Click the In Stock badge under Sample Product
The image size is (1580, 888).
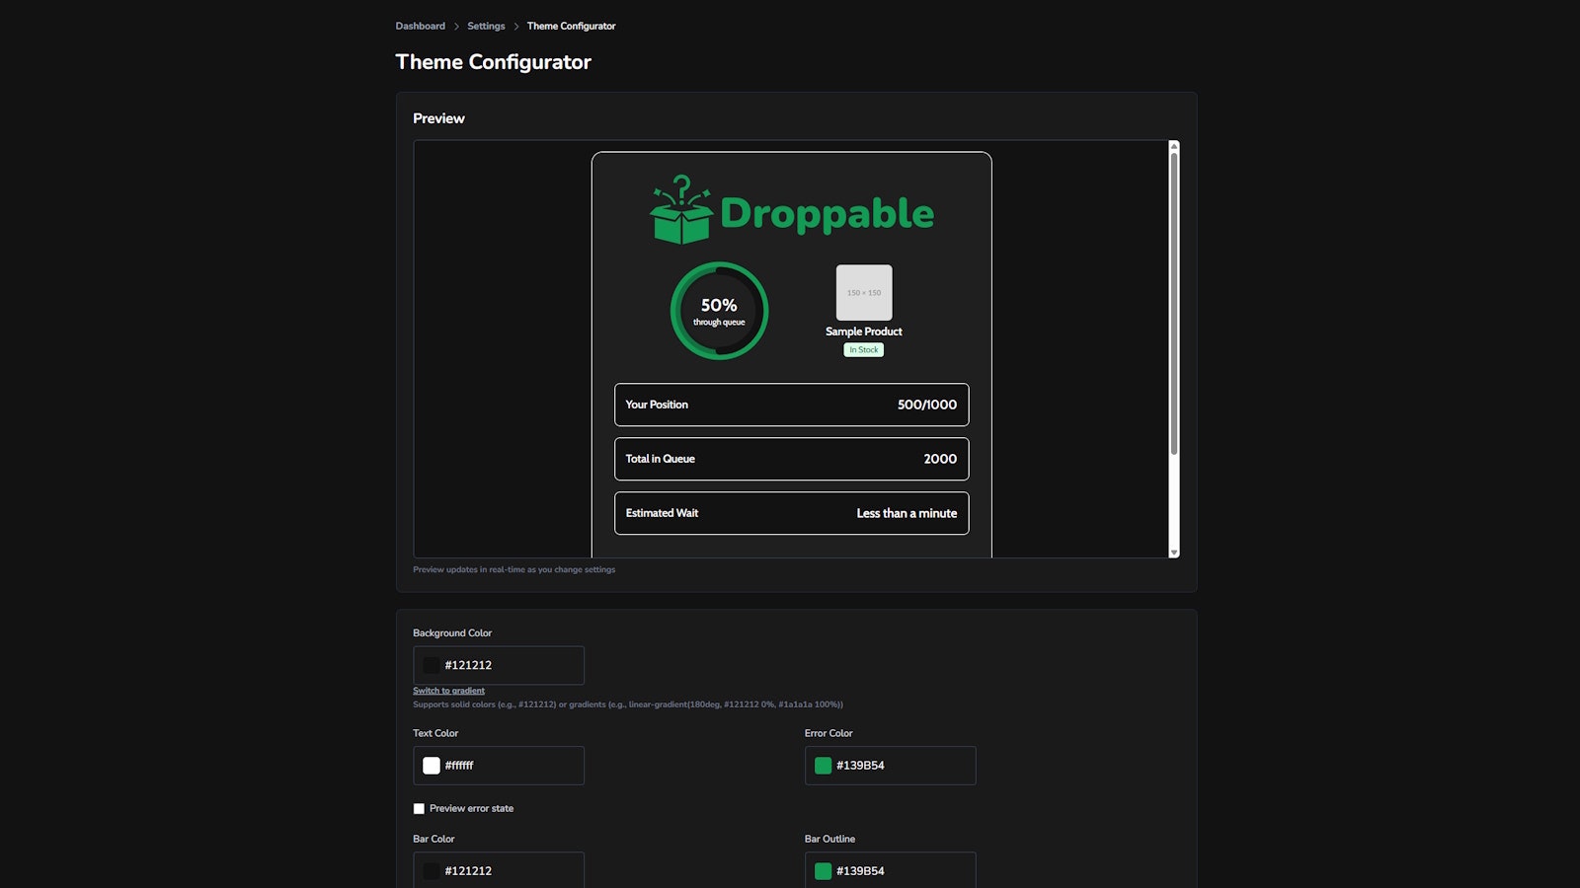(863, 349)
